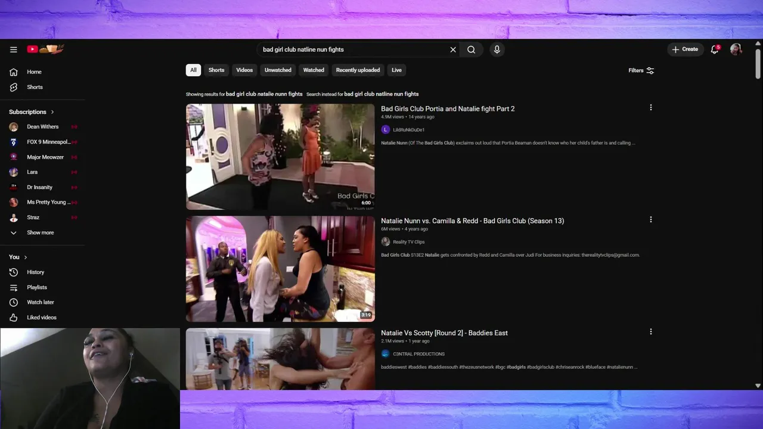763x429 pixels.
Task: Click the scrollbar down arrow
Action: coord(758,386)
